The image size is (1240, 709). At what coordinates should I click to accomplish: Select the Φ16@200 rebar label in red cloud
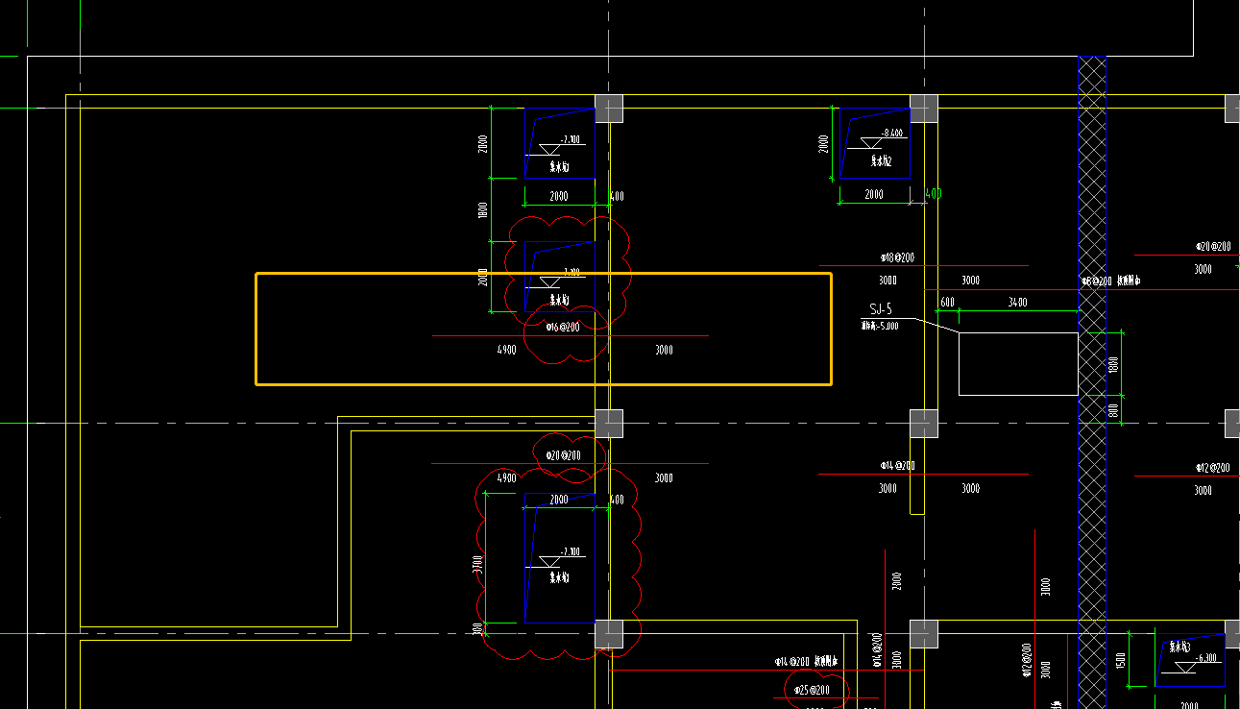(563, 327)
